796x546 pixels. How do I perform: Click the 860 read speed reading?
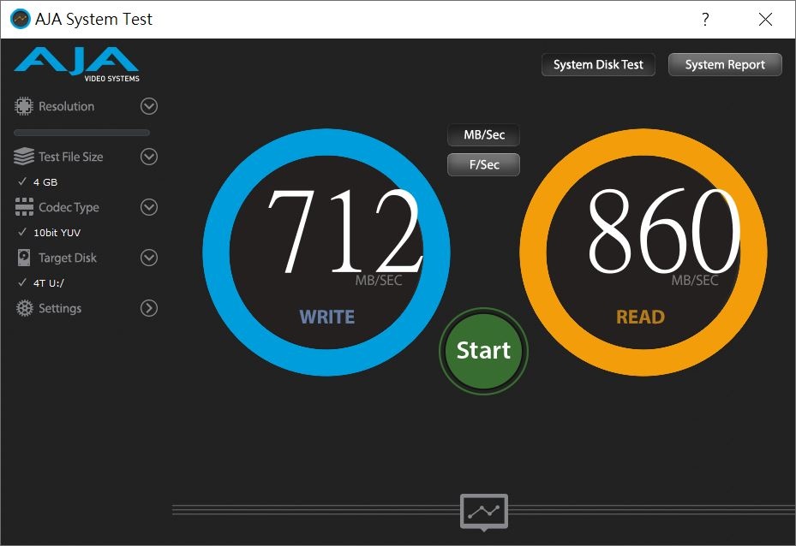point(664,231)
